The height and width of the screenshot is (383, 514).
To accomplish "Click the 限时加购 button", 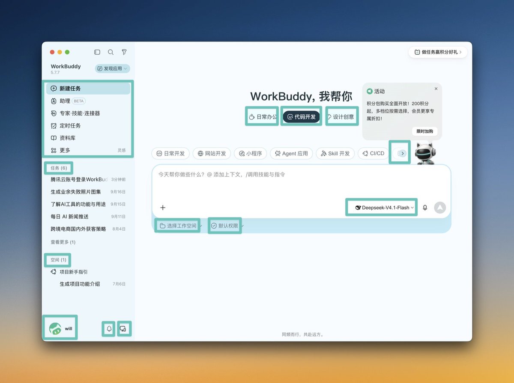I will coord(424,131).
